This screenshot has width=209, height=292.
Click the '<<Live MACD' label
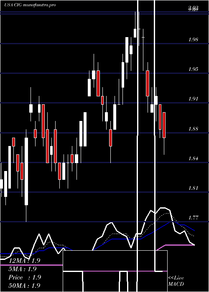coord(176,281)
